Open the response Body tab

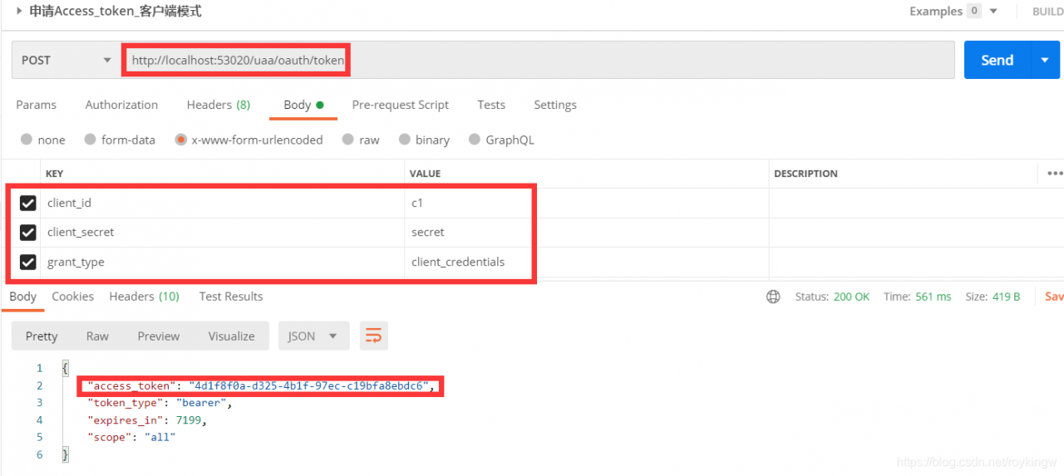(22, 297)
